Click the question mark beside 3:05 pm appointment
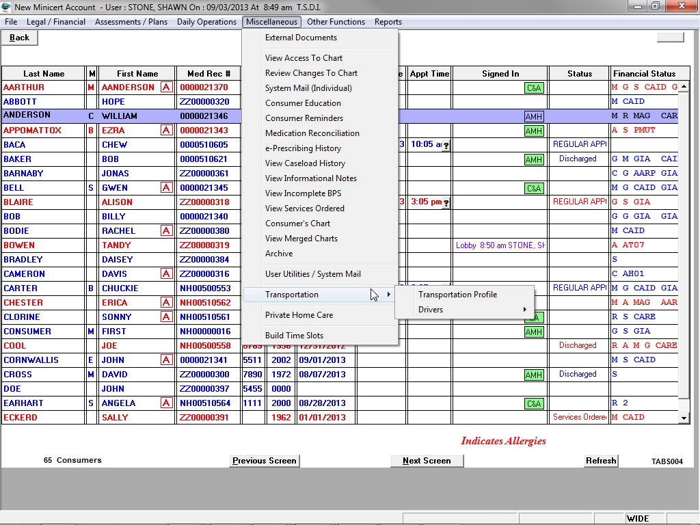Screen dimensions: 700x525 coord(446,202)
